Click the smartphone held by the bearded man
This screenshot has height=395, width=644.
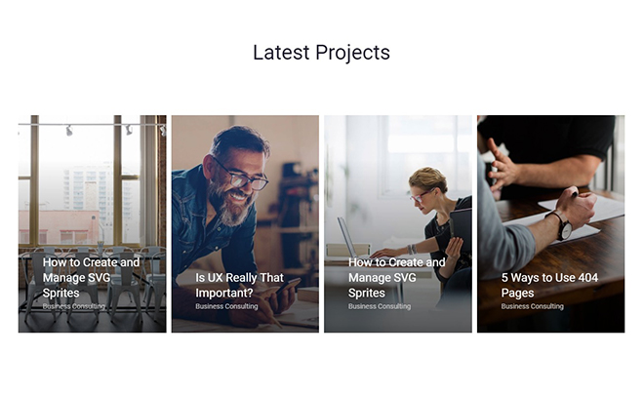[x=288, y=286]
